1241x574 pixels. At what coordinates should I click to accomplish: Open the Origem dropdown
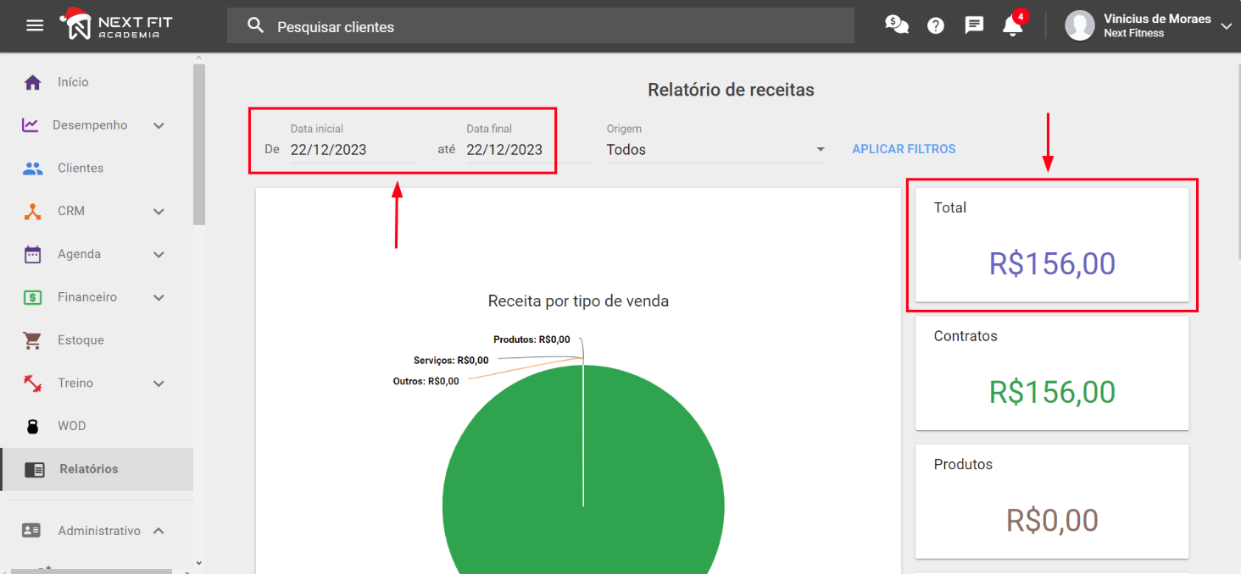(x=715, y=149)
